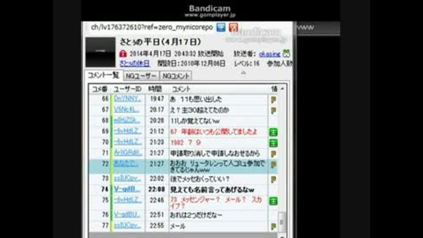Select the time cell 22:08
This screenshot has width=423, height=238.
point(157,190)
